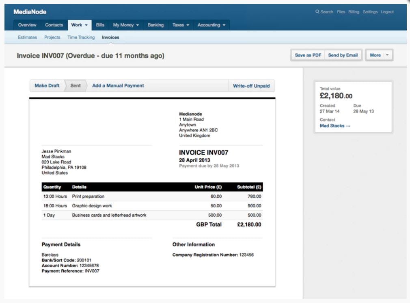
Task: Open the Work dropdown menu
Action: (80, 25)
